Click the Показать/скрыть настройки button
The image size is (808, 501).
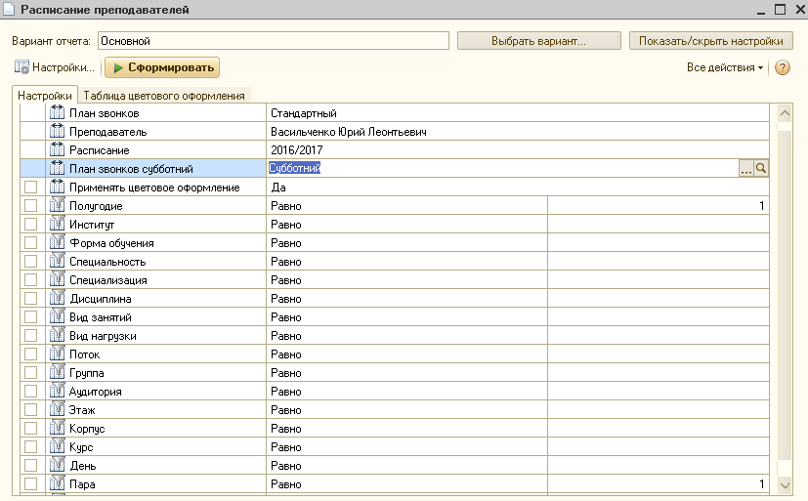pyautogui.click(x=711, y=41)
